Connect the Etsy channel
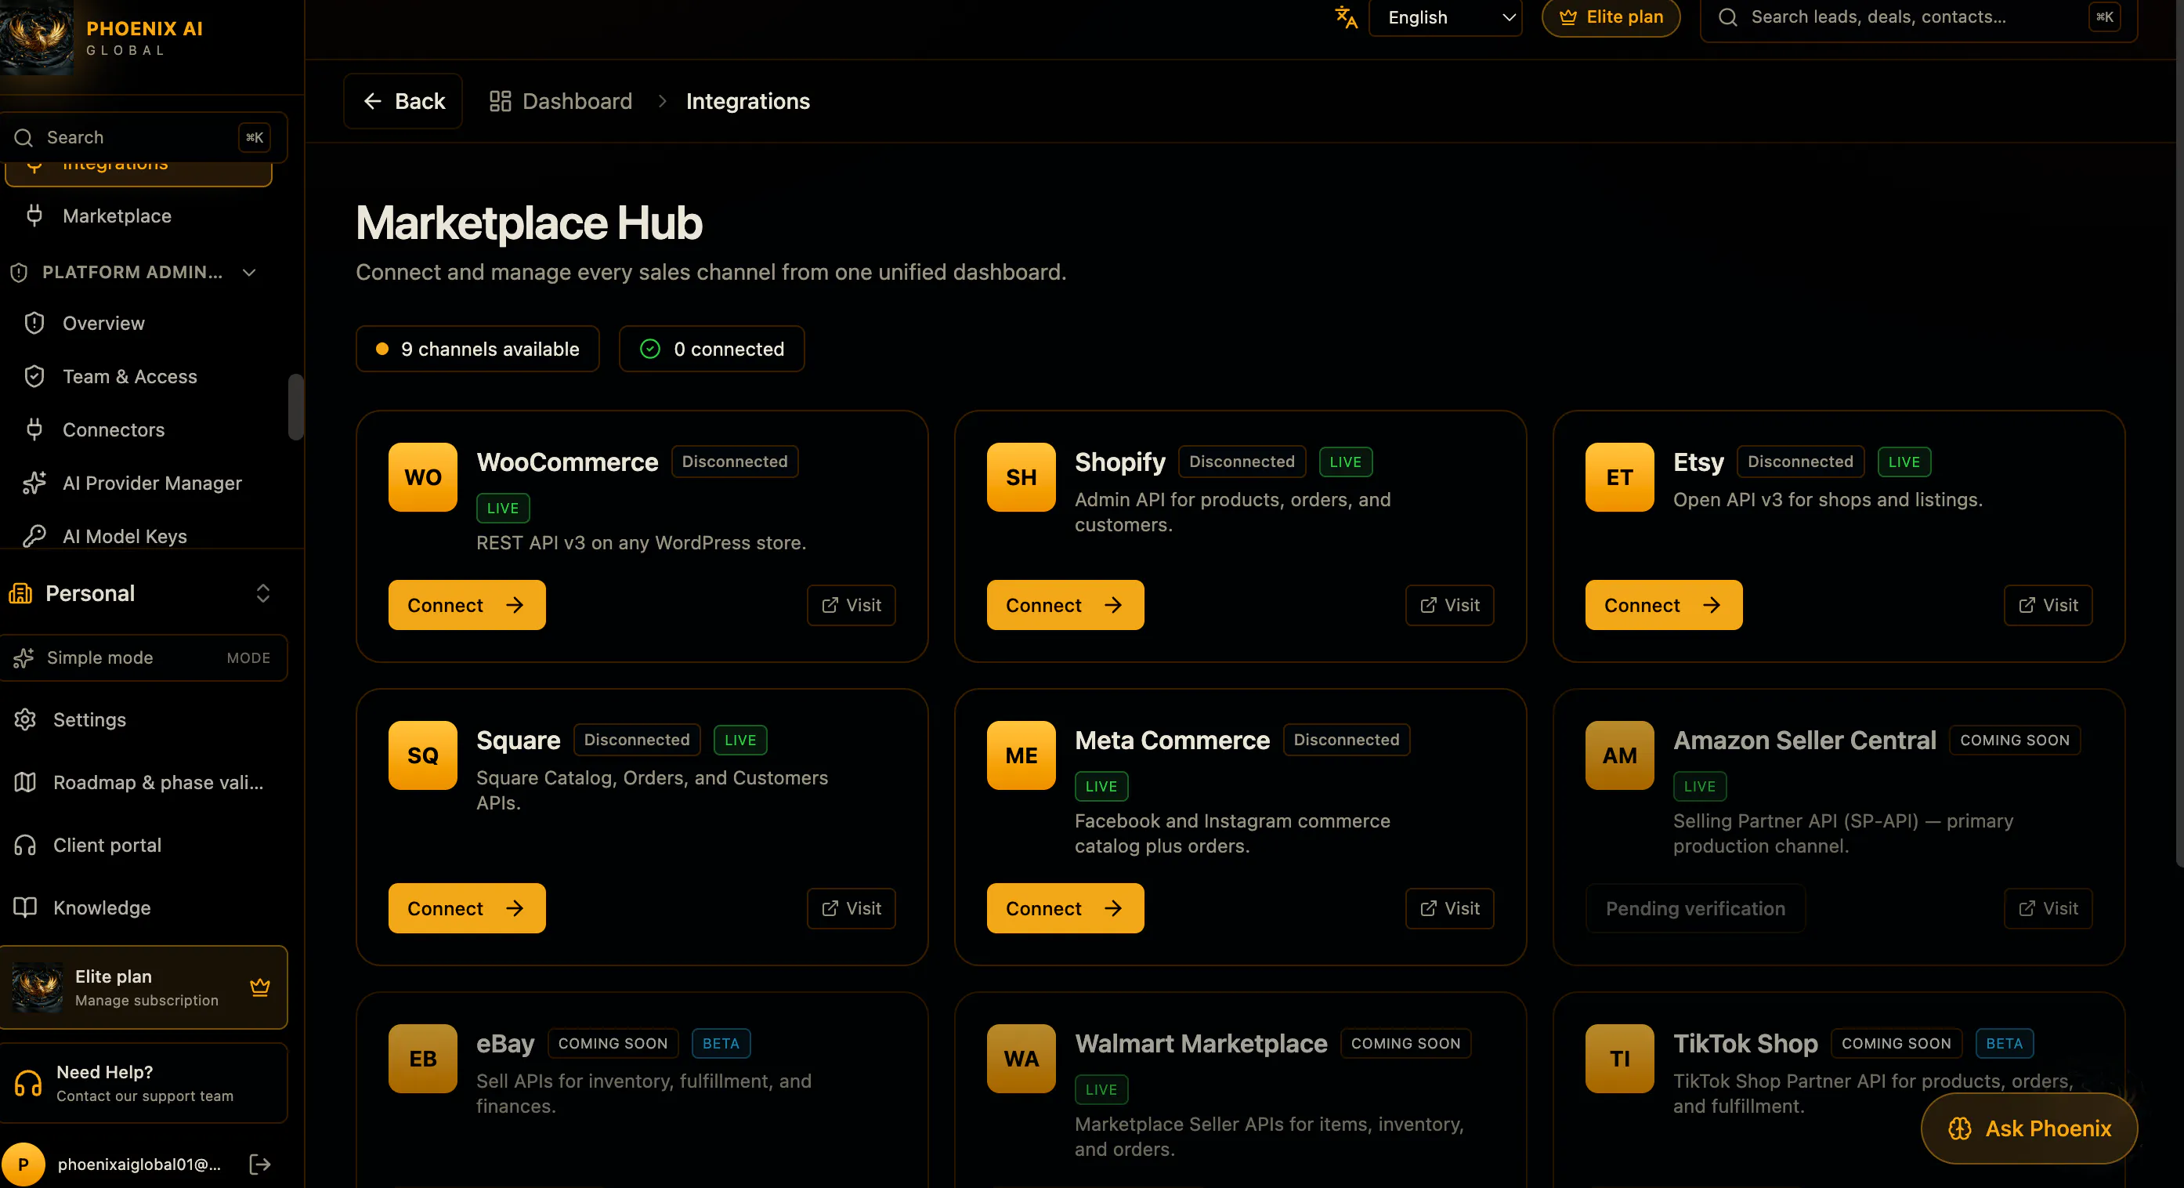The width and height of the screenshot is (2184, 1188). 1665,605
